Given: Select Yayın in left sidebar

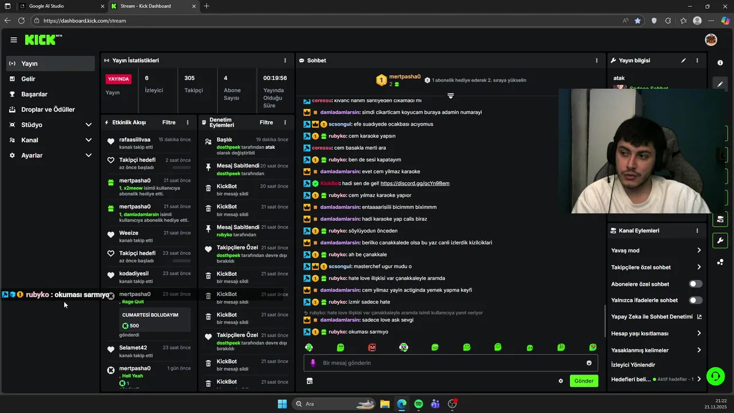Looking at the screenshot, I should pos(50,64).
